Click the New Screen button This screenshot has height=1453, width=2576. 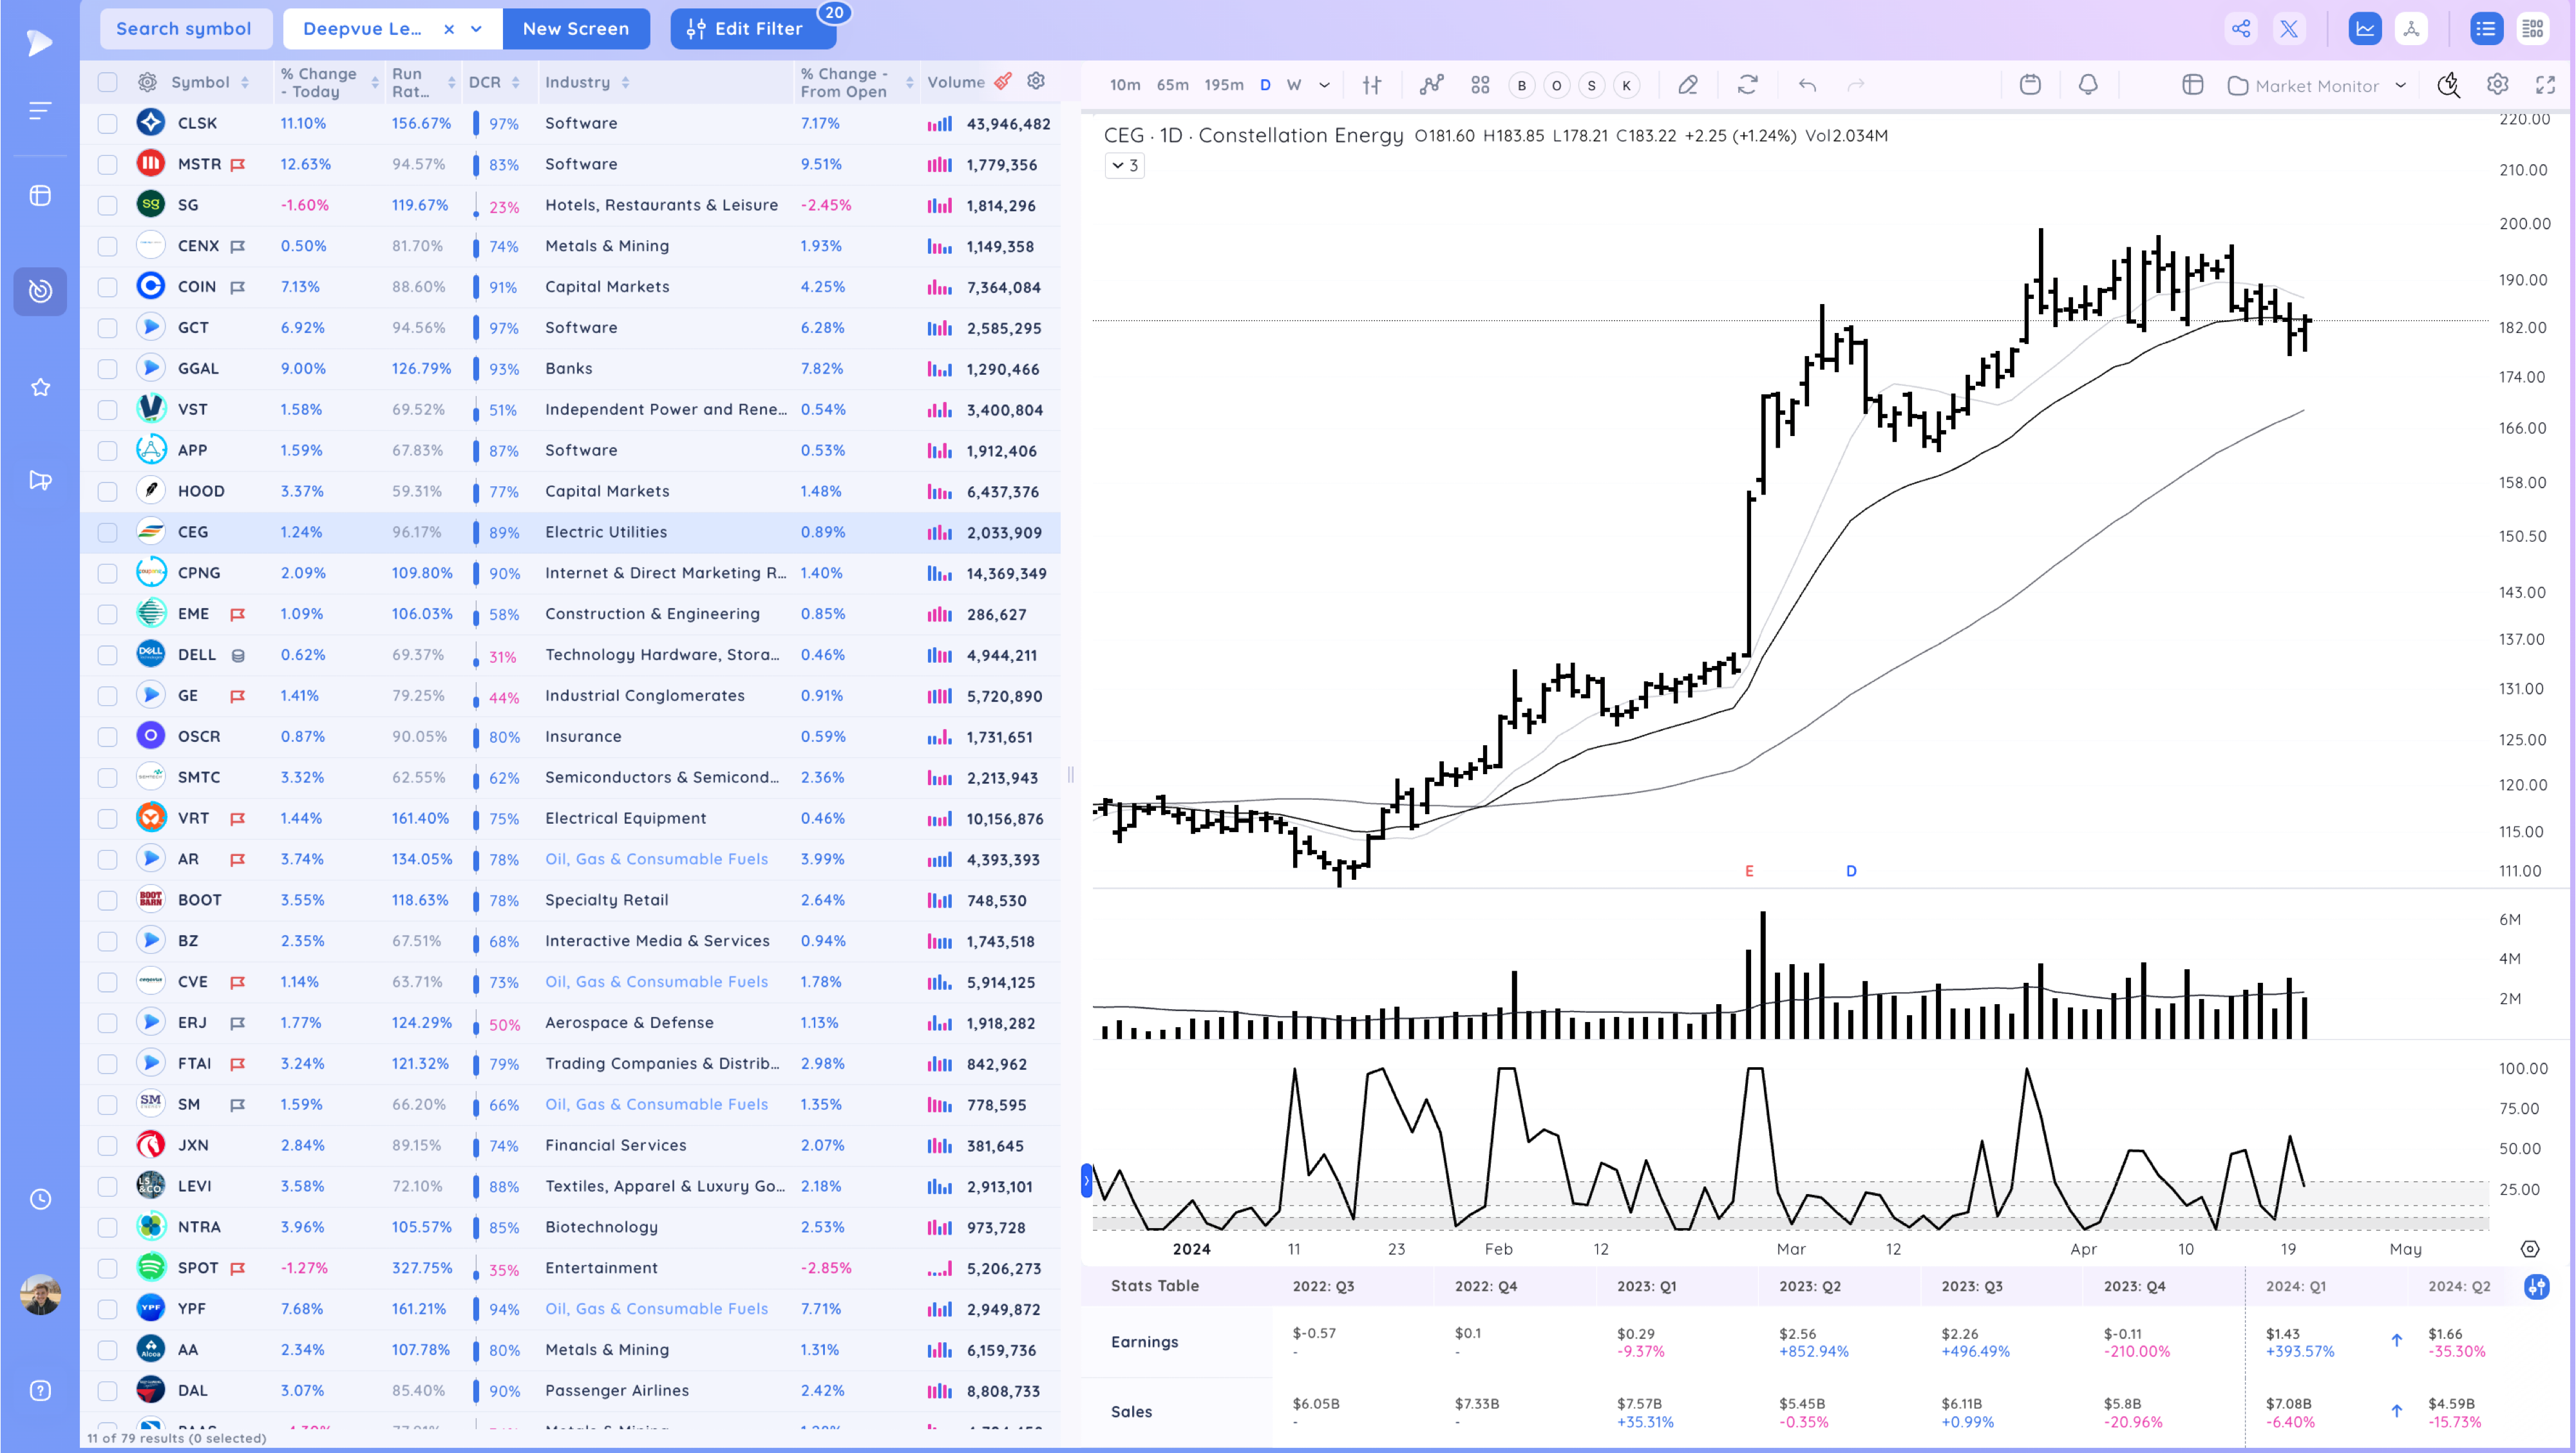tap(576, 29)
